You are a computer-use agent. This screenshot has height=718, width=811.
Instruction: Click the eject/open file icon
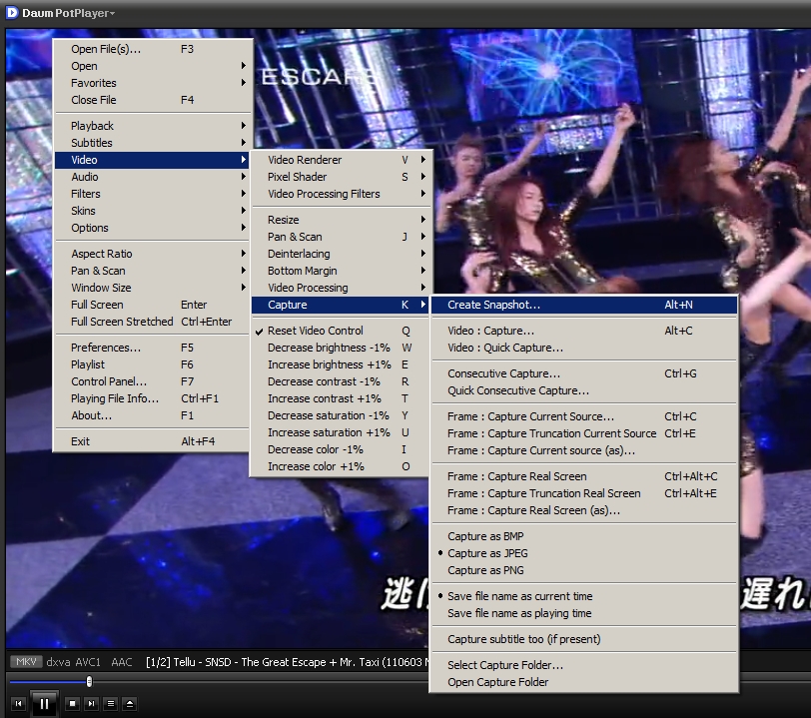tap(130, 704)
